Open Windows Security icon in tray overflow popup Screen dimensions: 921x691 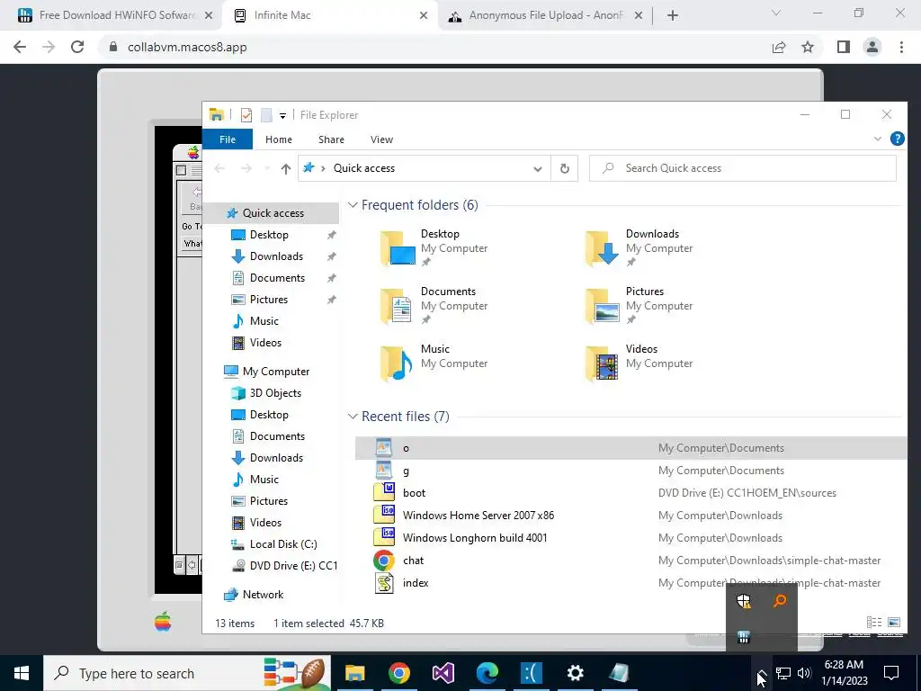(x=744, y=601)
